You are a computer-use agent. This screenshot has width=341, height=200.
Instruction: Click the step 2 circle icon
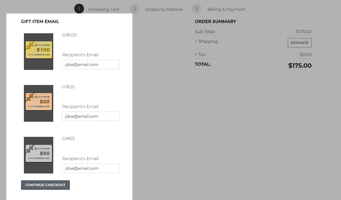134,9
